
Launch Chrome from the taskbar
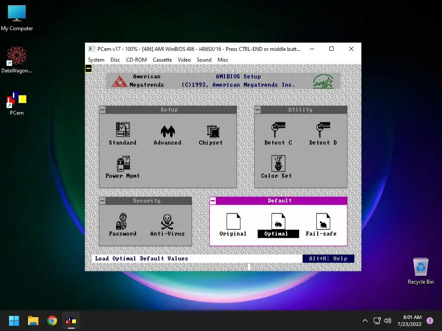pos(52,321)
